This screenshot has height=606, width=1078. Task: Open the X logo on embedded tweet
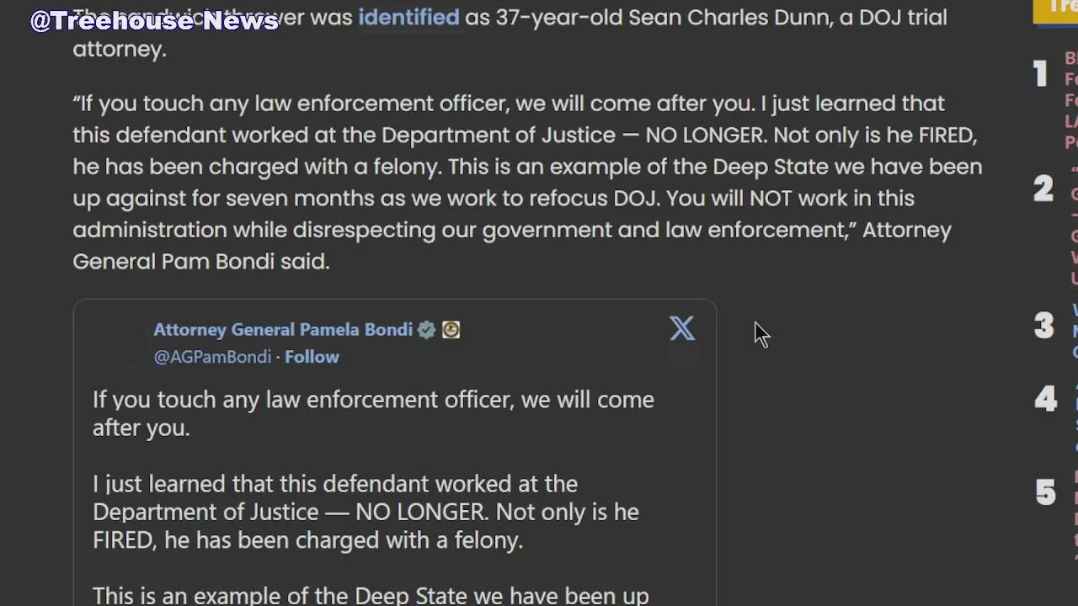682,328
